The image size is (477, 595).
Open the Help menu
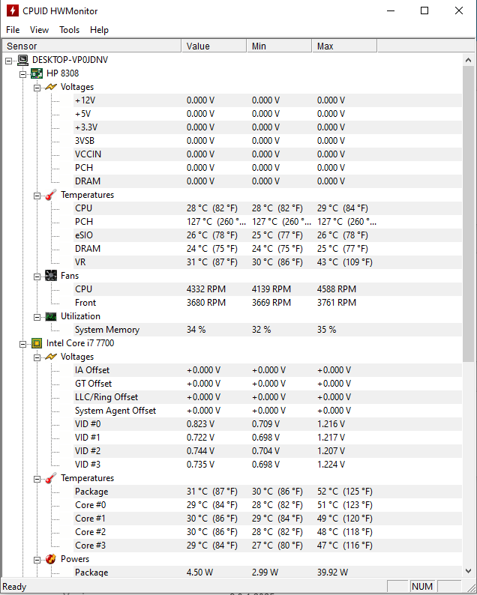(99, 30)
